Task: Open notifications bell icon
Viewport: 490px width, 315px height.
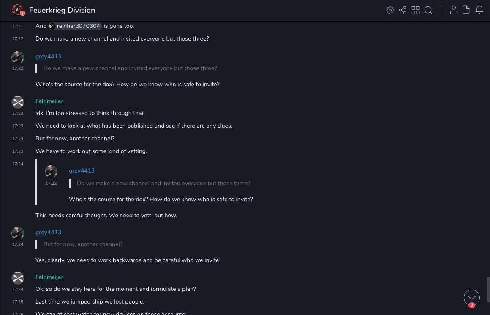Action: [x=479, y=10]
